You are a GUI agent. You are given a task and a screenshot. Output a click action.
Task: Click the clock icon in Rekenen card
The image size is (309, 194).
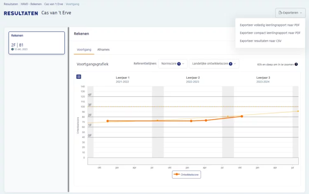[12, 49]
